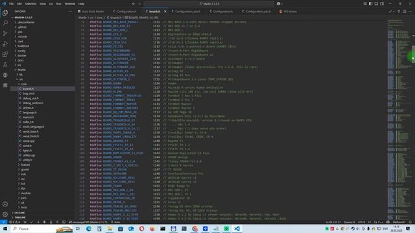Click the C++ language mode in status bar
The image size is (415, 233).
(x=381, y=222)
